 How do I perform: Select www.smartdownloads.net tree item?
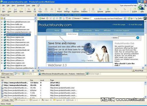point(18,50)
